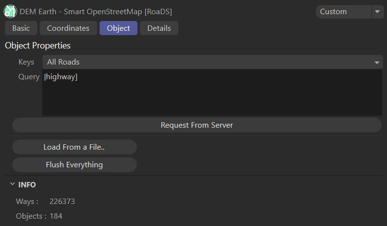Click the Ways value 226373
Image resolution: width=387 pixels, height=226 pixels.
coord(62,202)
